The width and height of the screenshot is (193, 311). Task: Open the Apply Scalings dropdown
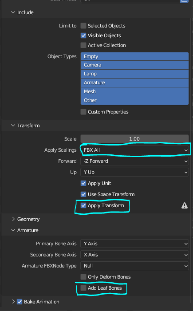pyautogui.click(x=134, y=150)
